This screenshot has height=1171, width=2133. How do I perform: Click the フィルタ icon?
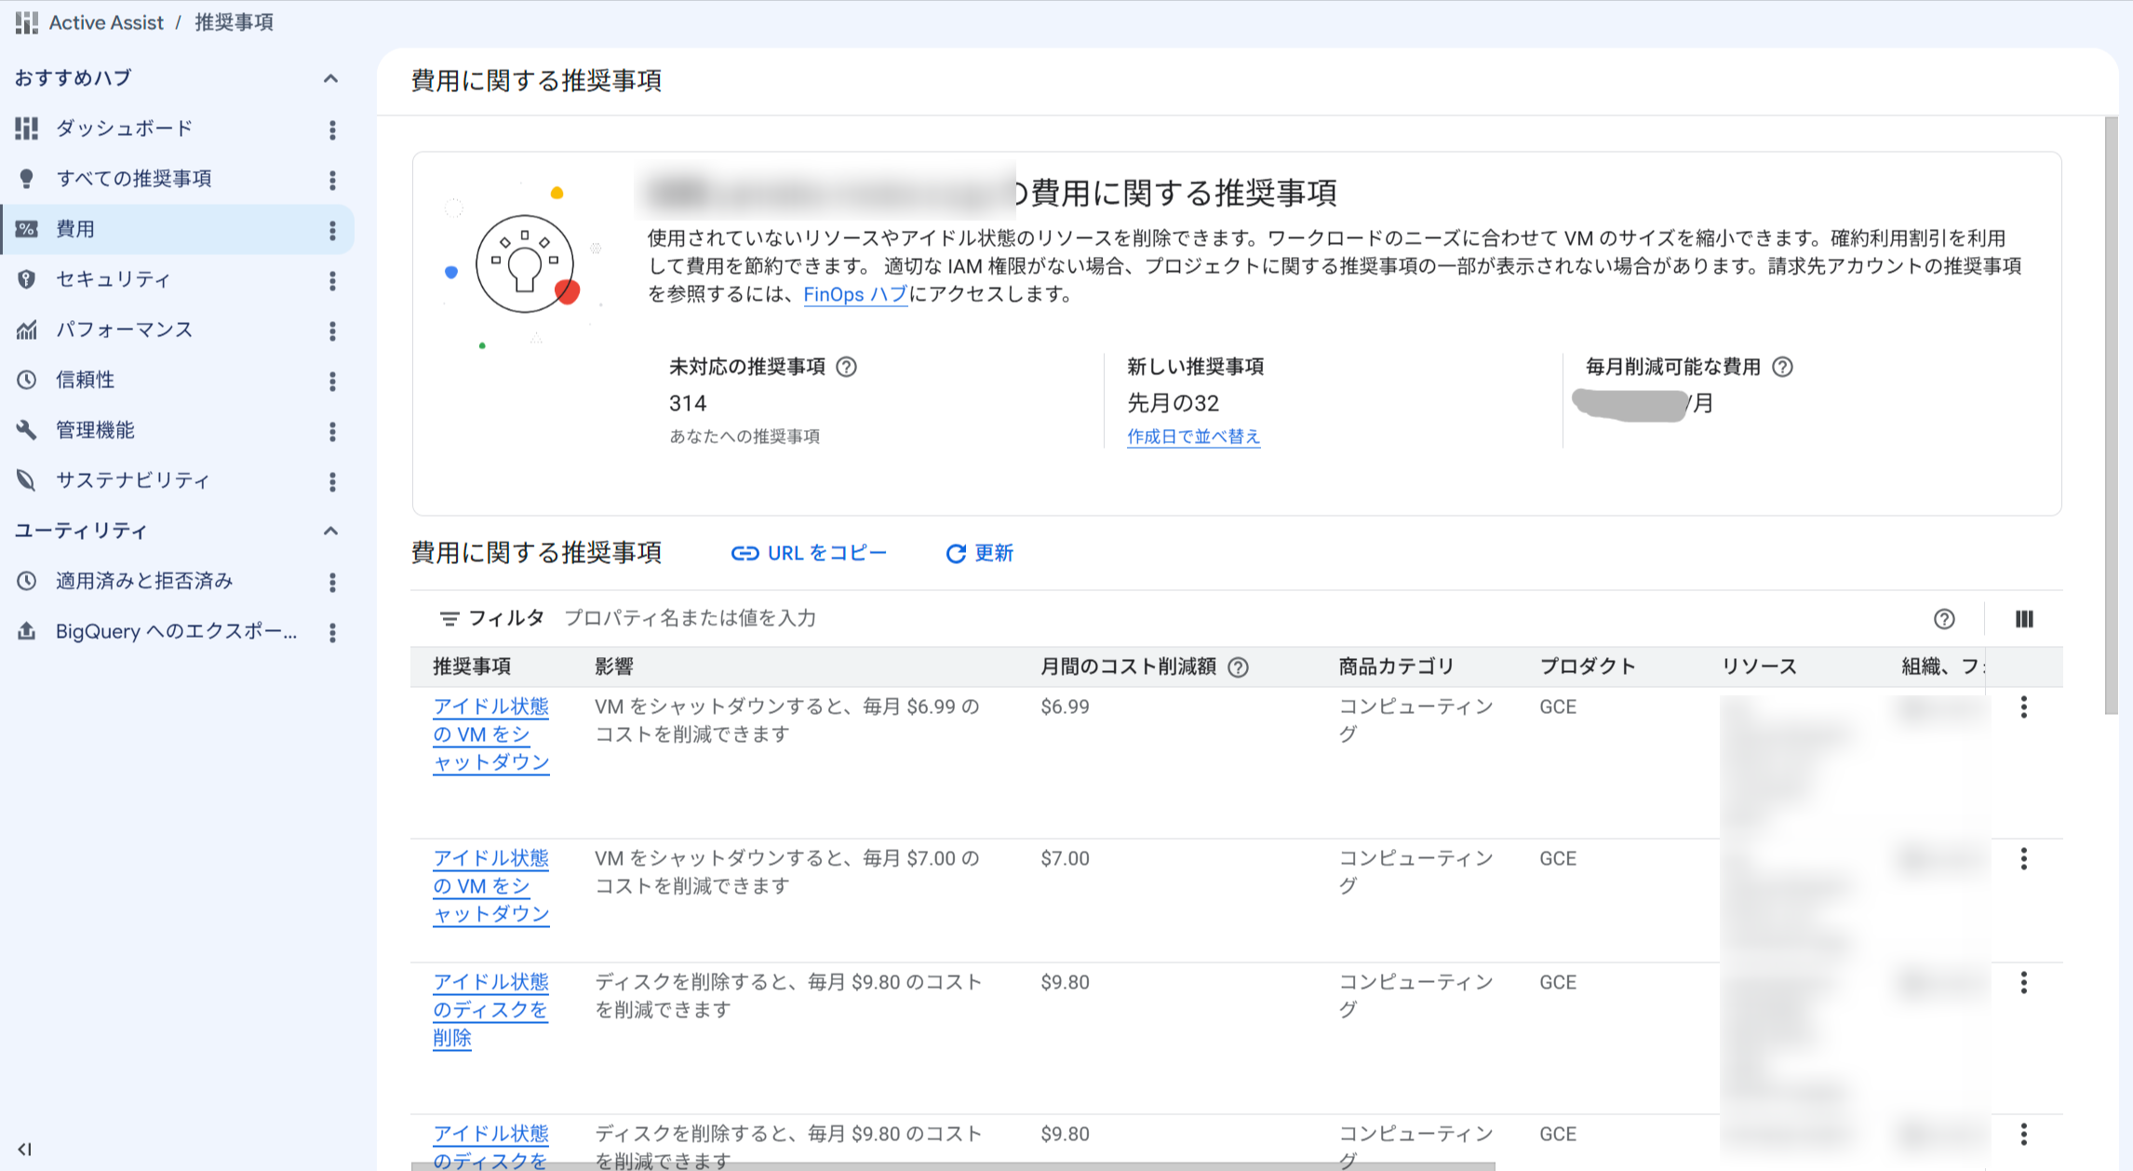(x=449, y=618)
